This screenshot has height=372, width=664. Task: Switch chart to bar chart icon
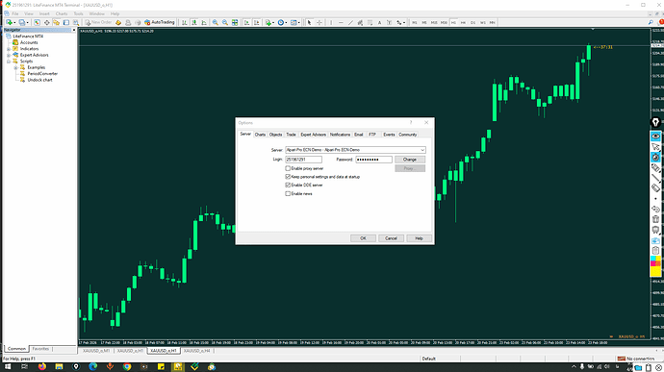[184, 22]
